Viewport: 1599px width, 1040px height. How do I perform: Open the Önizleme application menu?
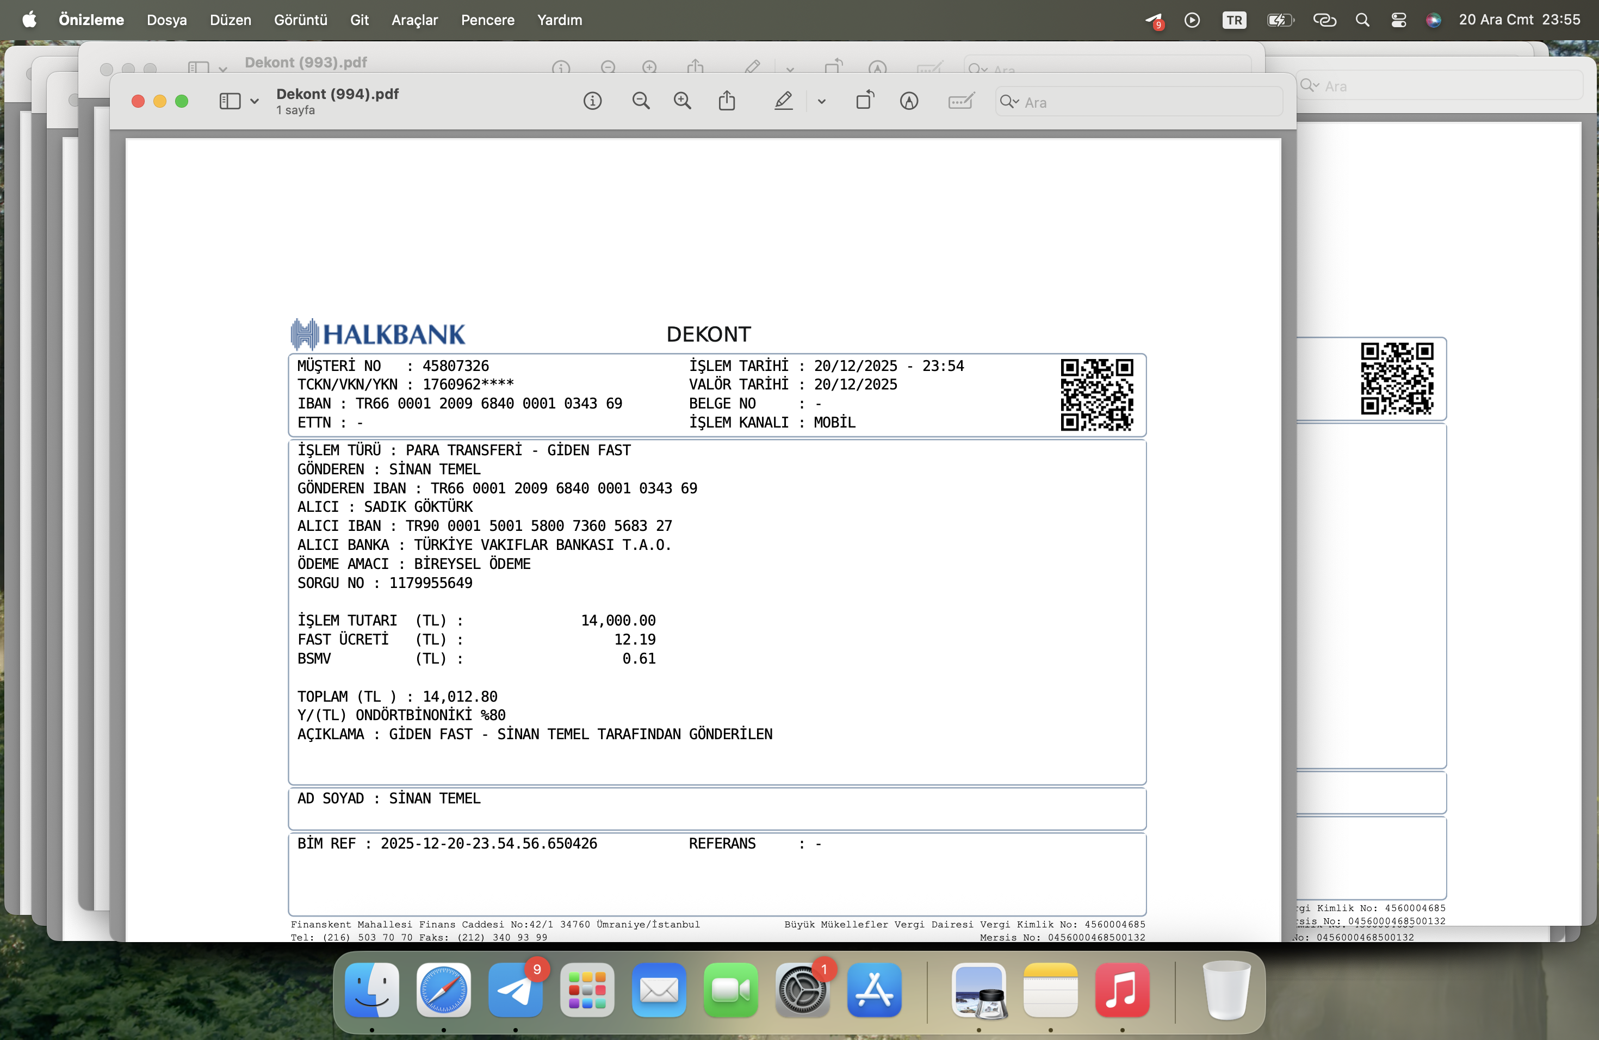91,20
